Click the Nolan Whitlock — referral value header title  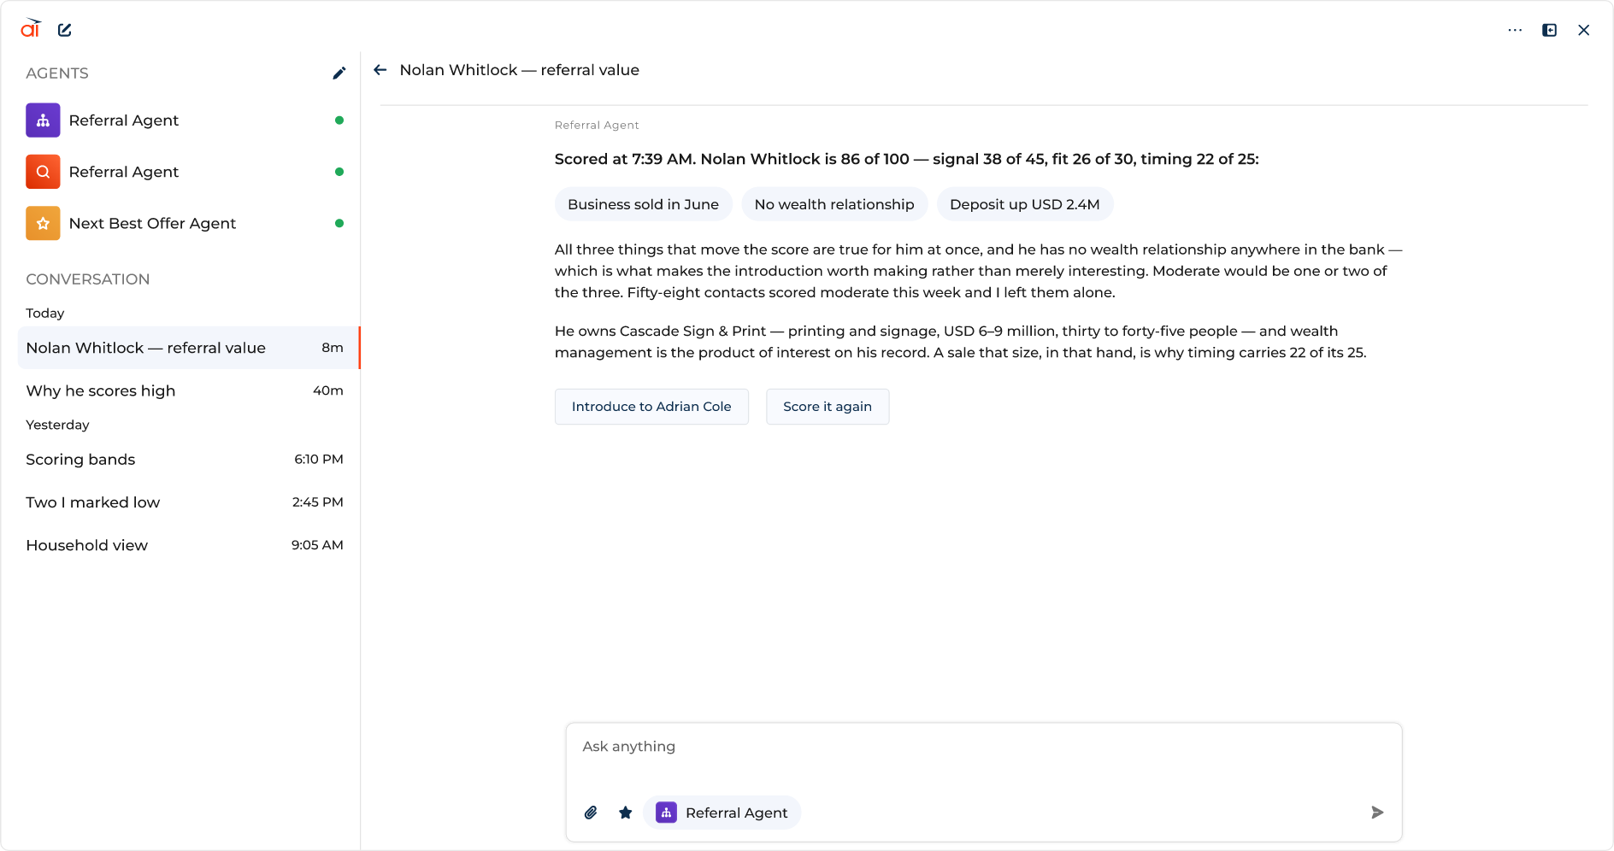(x=520, y=70)
